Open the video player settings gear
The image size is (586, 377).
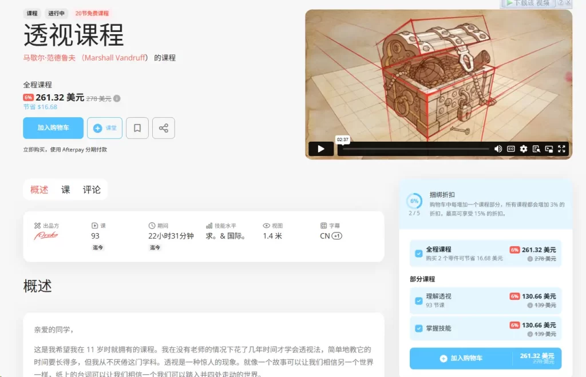coord(524,149)
